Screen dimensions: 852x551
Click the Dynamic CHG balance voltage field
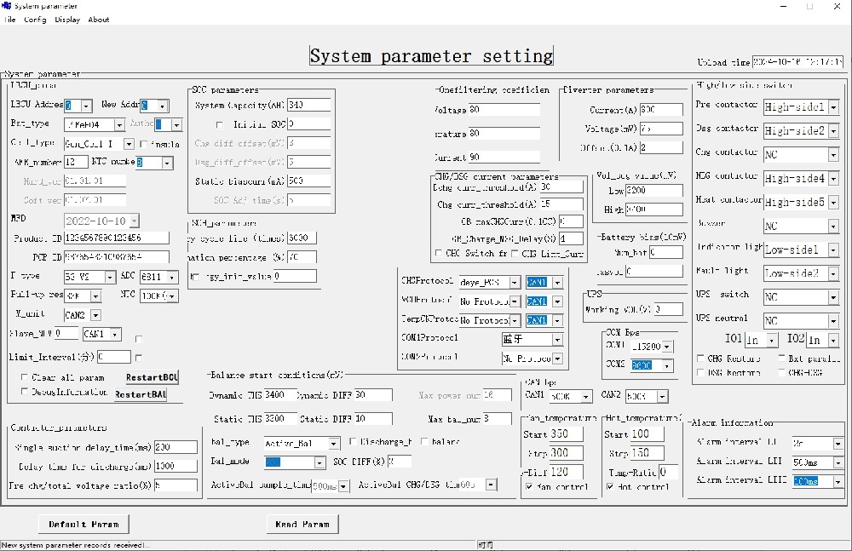pos(280,394)
